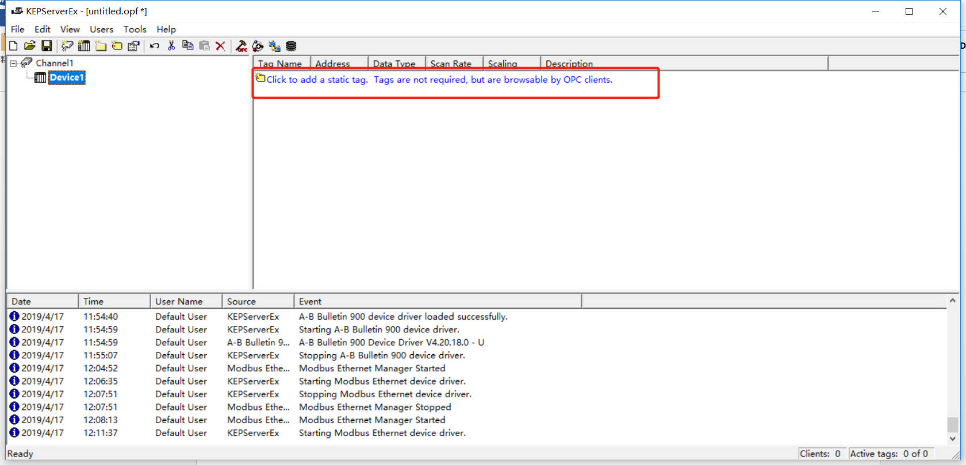The width and height of the screenshot is (966, 465).
Task: Select 'Modbus Ethernet Manager Stopped' event
Action: coord(375,407)
